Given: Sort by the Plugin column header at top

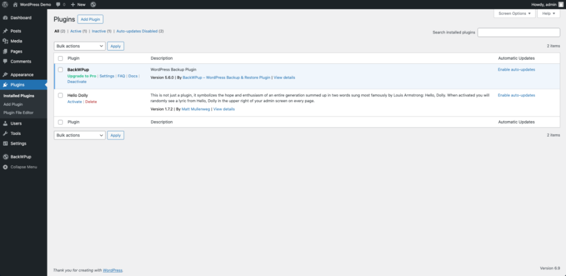Looking at the screenshot, I should point(73,59).
